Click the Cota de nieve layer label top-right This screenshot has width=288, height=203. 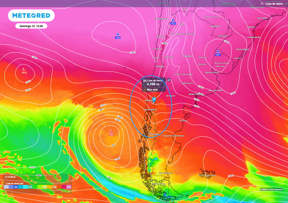(x=274, y=4)
